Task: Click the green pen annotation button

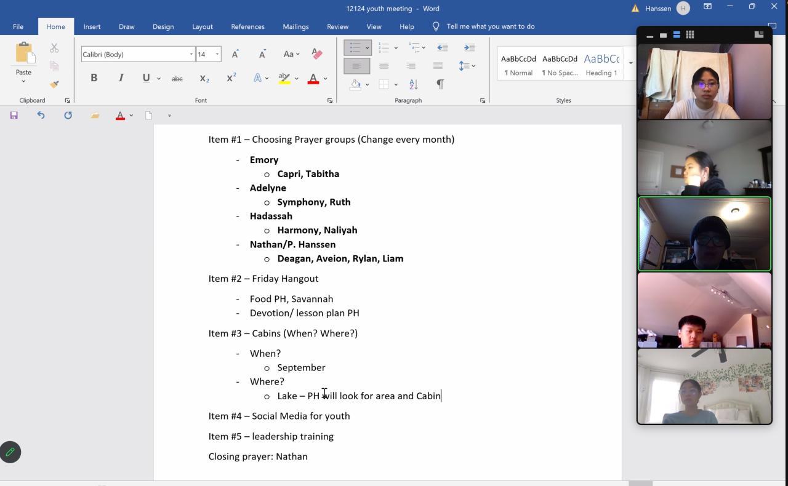Action: click(10, 452)
